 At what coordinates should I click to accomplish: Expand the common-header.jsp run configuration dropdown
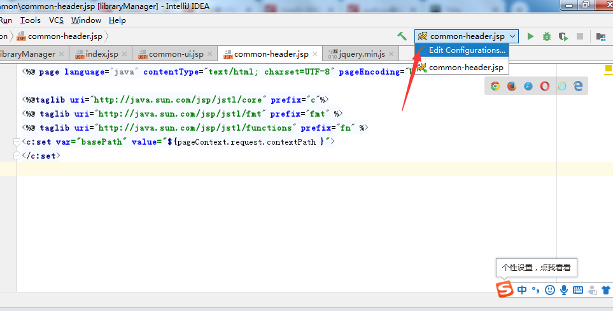pyautogui.click(x=512, y=36)
